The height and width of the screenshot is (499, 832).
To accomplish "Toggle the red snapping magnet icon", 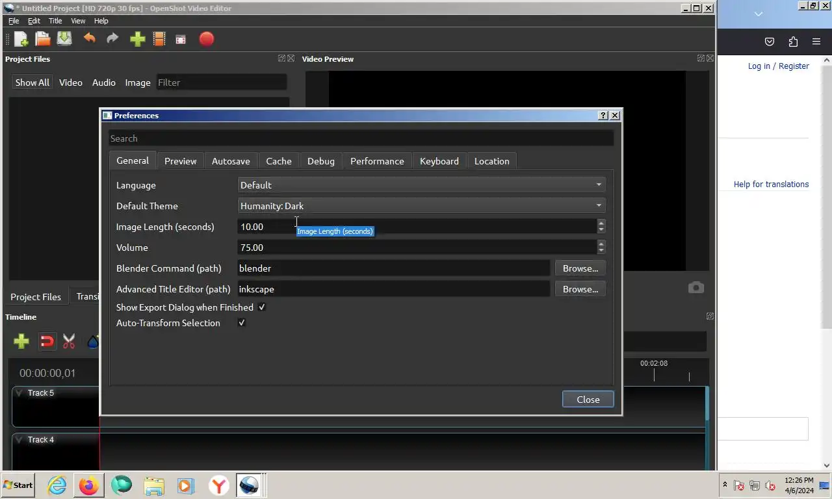I will [47, 341].
